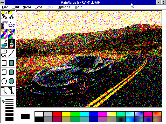Open the Options menu

(64, 7)
